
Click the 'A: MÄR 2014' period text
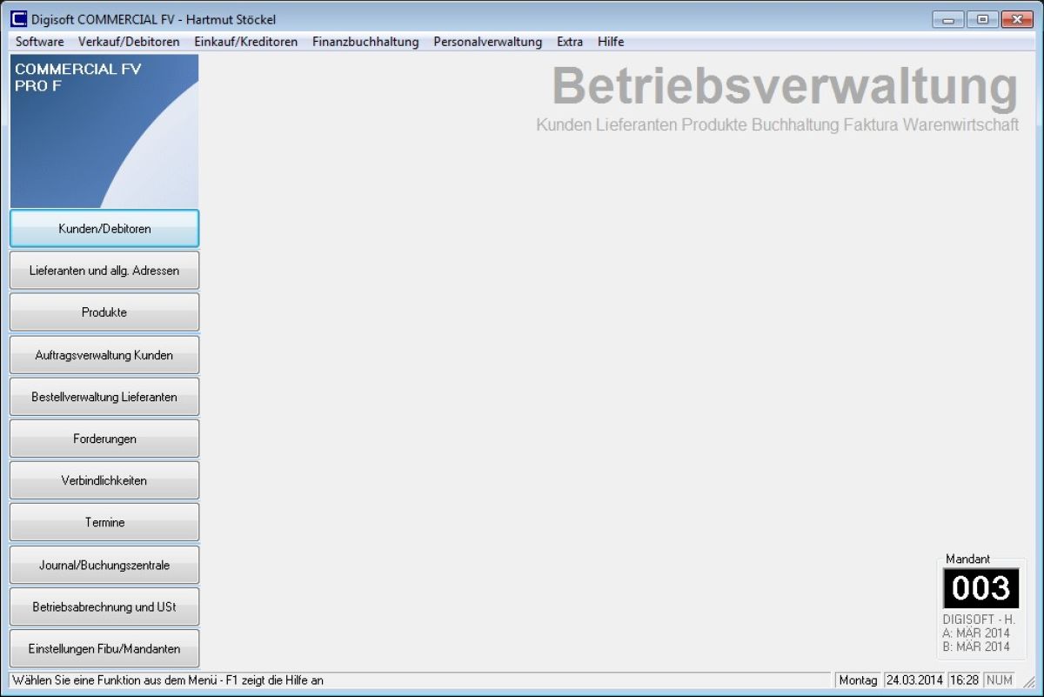click(976, 633)
